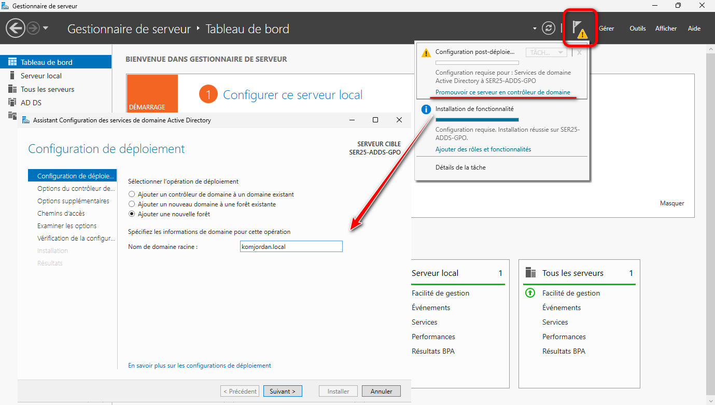Click Événements in Serveur local tile
This screenshot has width=715, height=405.
pos(431,308)
